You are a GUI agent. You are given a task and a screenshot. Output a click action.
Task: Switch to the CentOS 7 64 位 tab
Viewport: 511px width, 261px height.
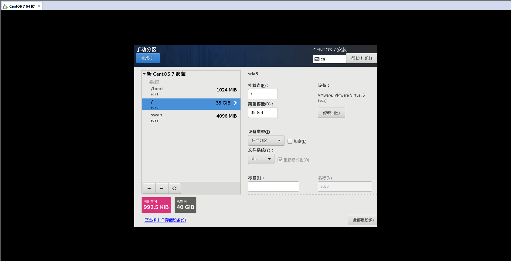coord(22,6)
